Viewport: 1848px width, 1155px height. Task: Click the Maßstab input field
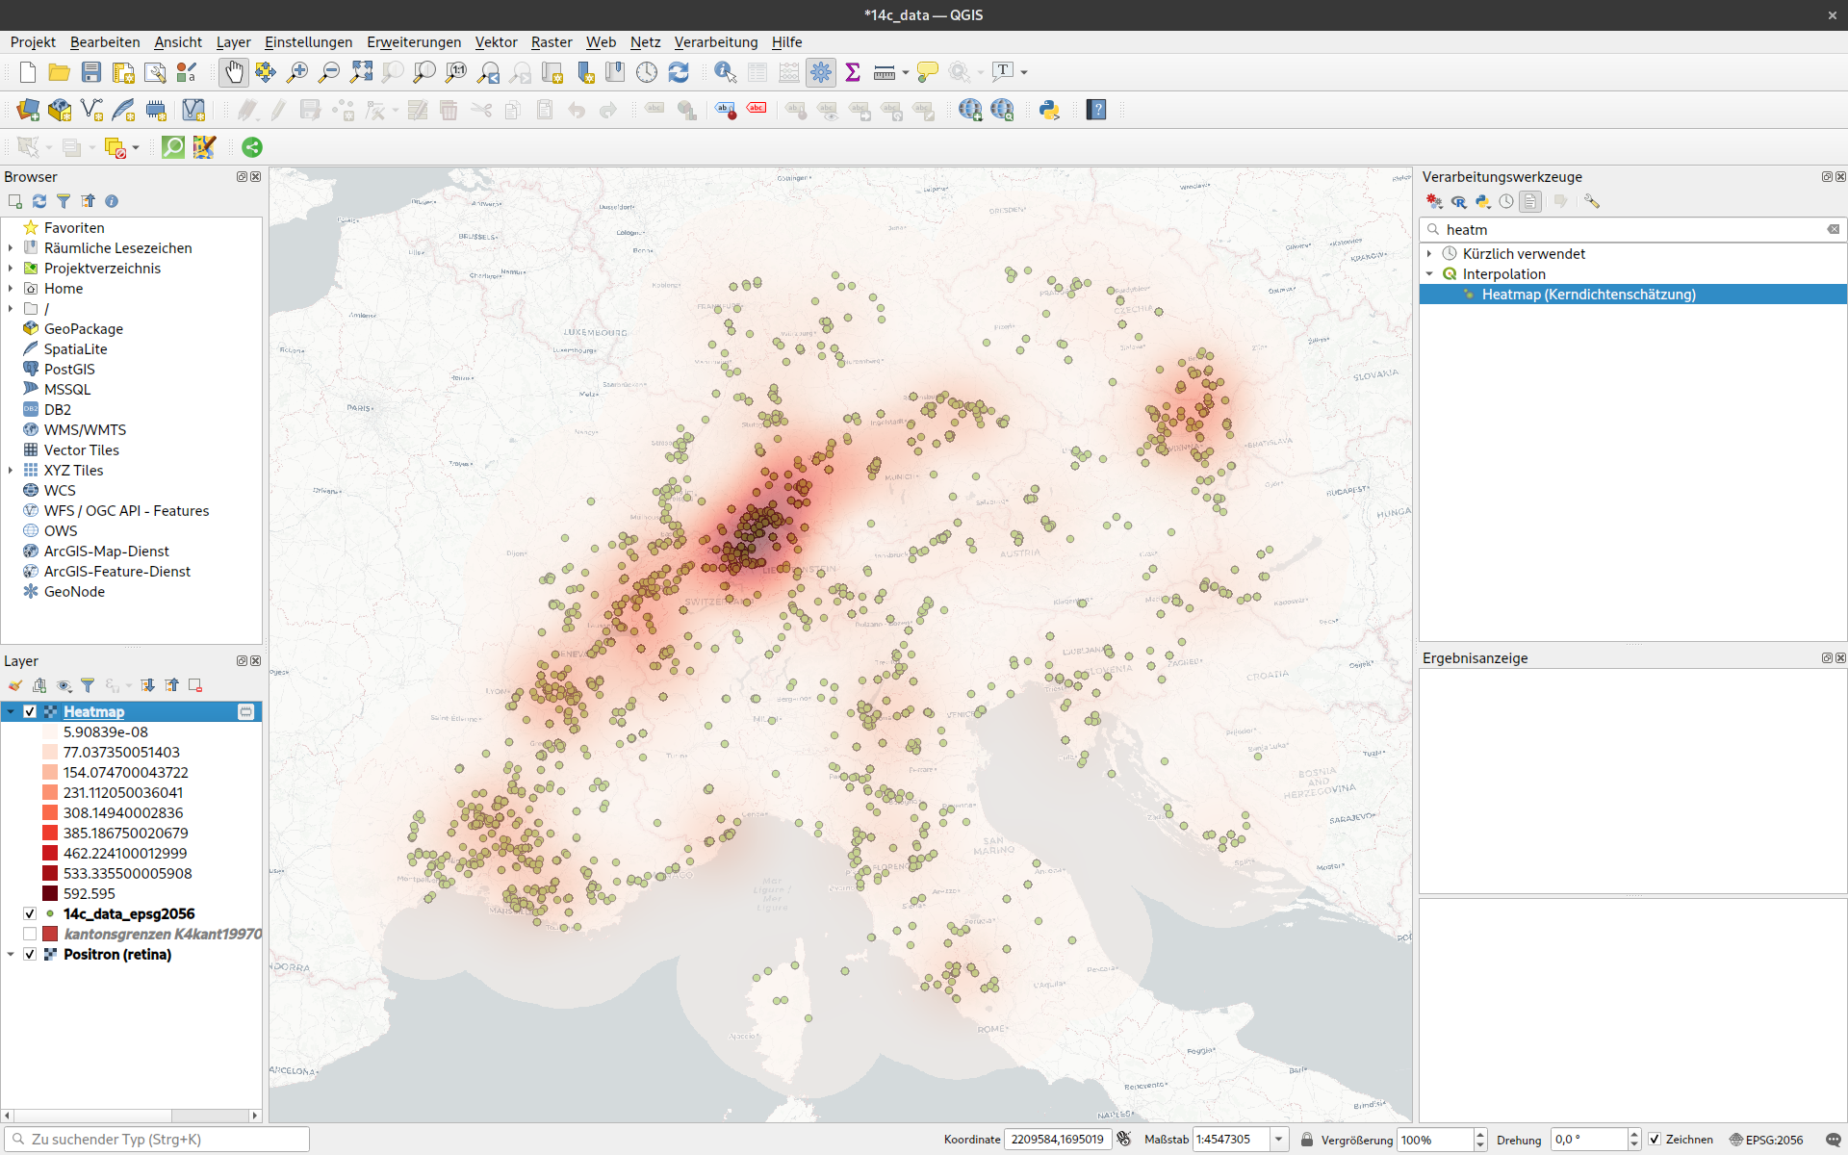[x=1226, y=1139]
